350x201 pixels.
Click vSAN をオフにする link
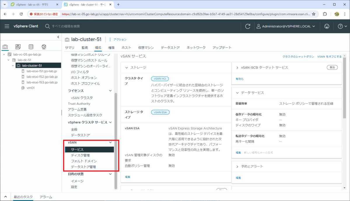(329, 57)
